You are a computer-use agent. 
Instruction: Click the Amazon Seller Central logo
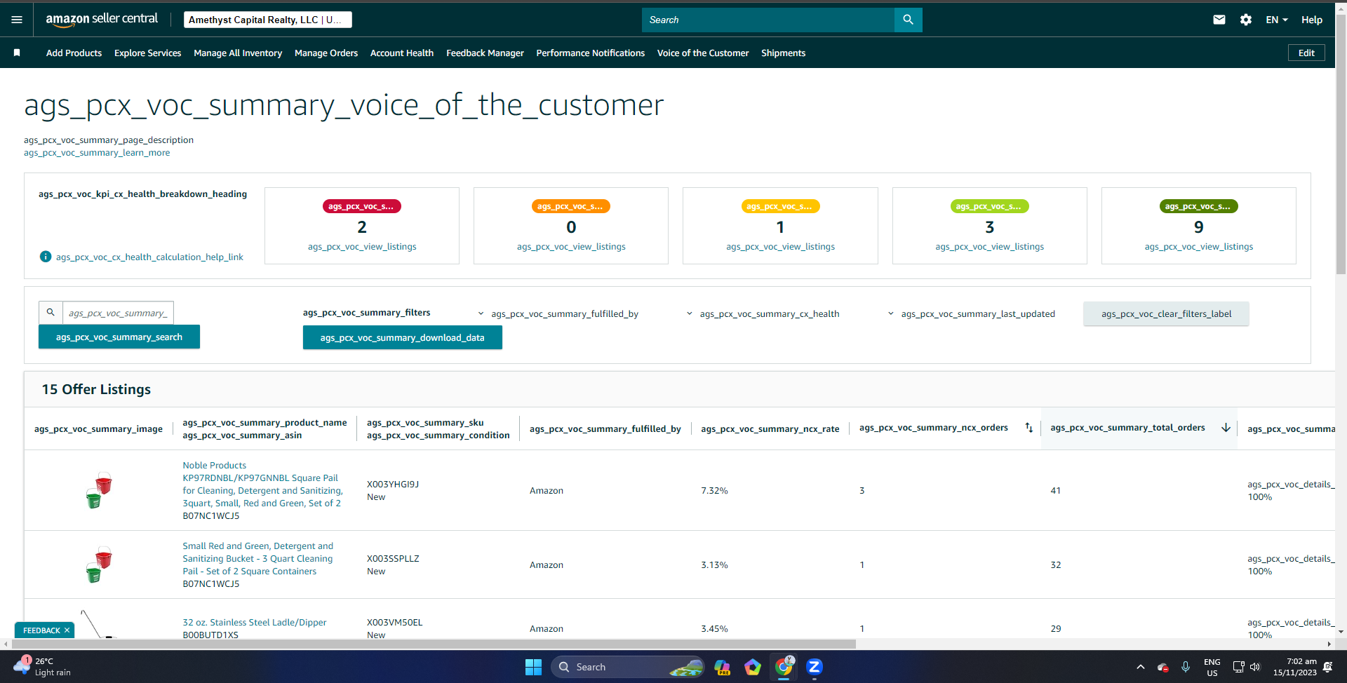point(102,20)
